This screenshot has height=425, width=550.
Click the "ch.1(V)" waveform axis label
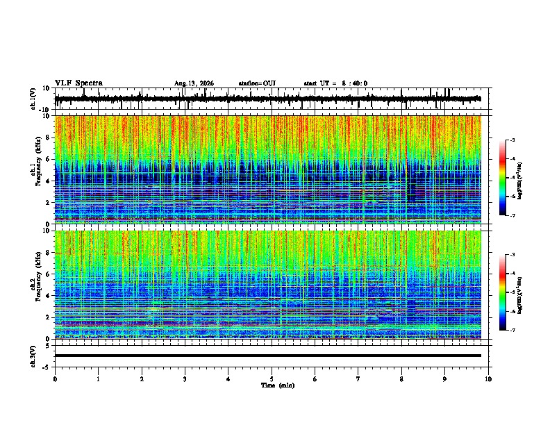pos(33,99)
